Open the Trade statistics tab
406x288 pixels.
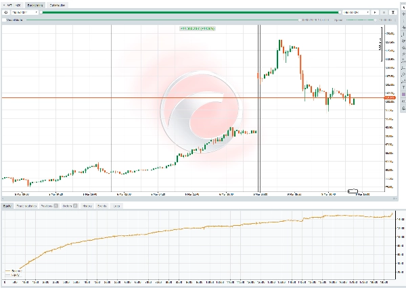pos(26,206)
